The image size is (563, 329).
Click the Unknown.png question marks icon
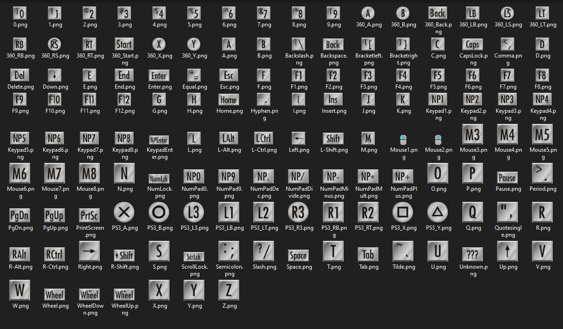pos(472,254)
